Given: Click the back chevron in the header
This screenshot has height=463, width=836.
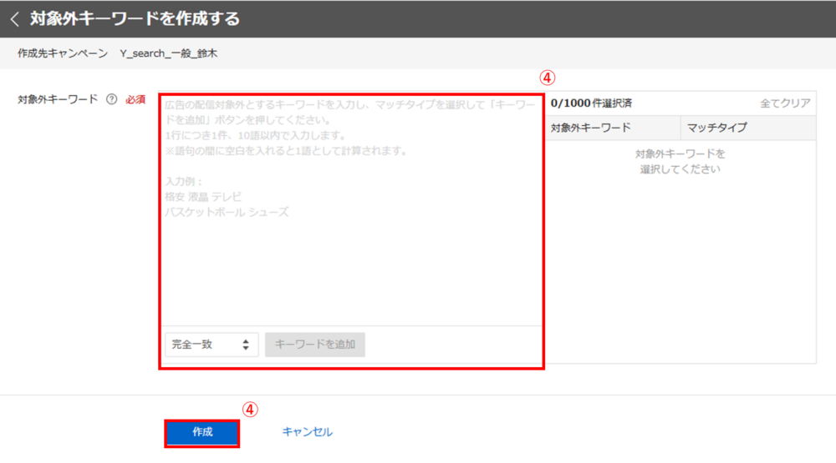Looking at the screenshot, I should 14,18.
